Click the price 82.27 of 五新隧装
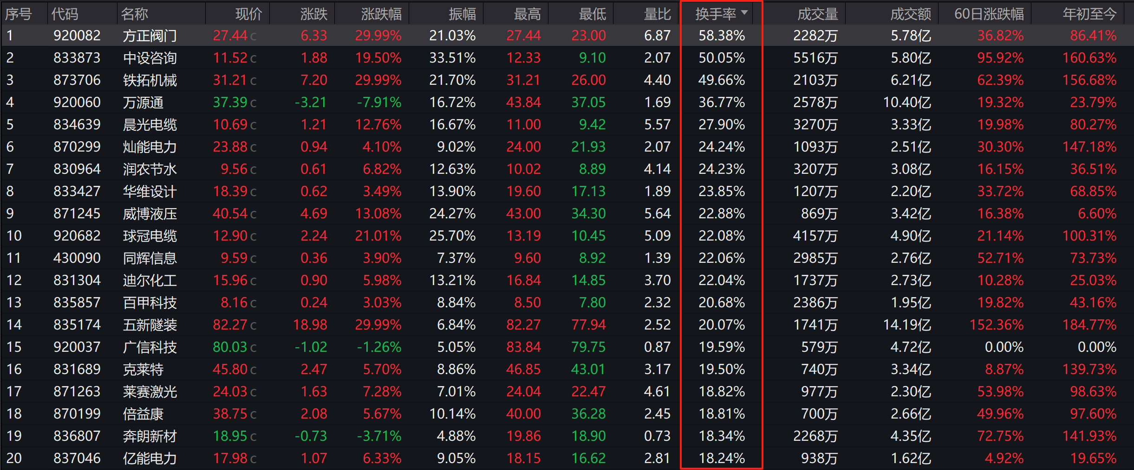Image resolution: width=1134 pixels, height=470 pixels. (x=230, y=325)
